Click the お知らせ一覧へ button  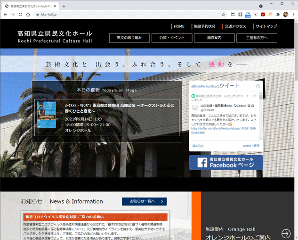pos(145,201)
